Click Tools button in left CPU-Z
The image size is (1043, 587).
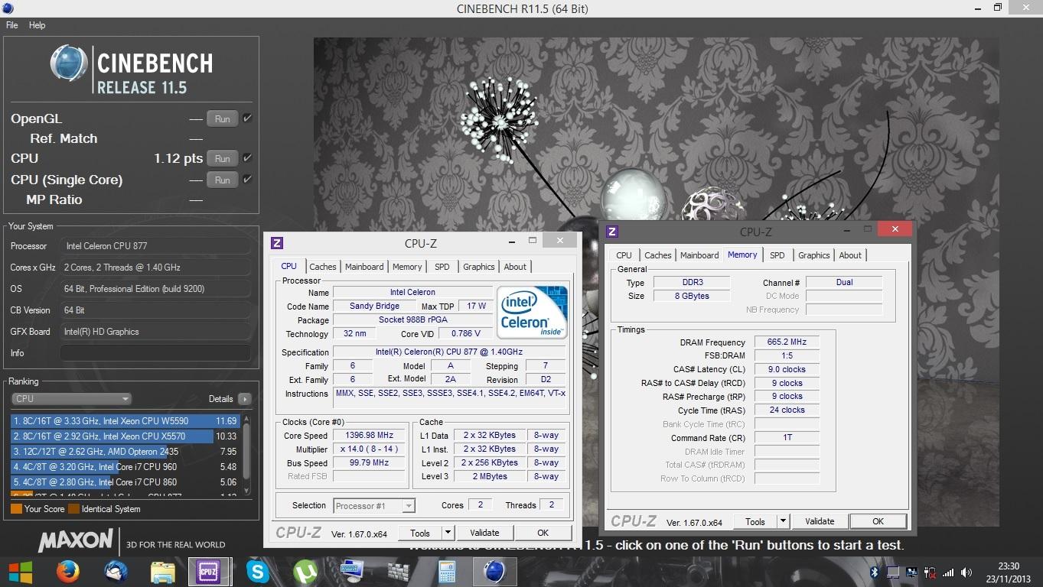pos(420,533)
